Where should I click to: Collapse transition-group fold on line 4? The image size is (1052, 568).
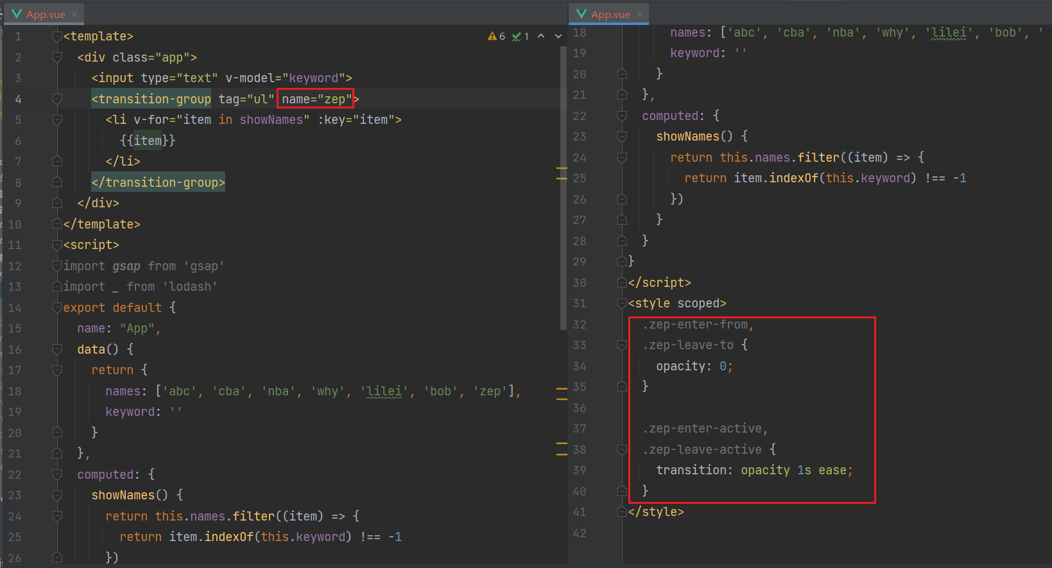(x=57, y=99)
